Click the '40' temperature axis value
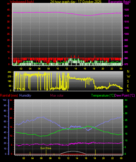136x162 pixels. [126, 100]
